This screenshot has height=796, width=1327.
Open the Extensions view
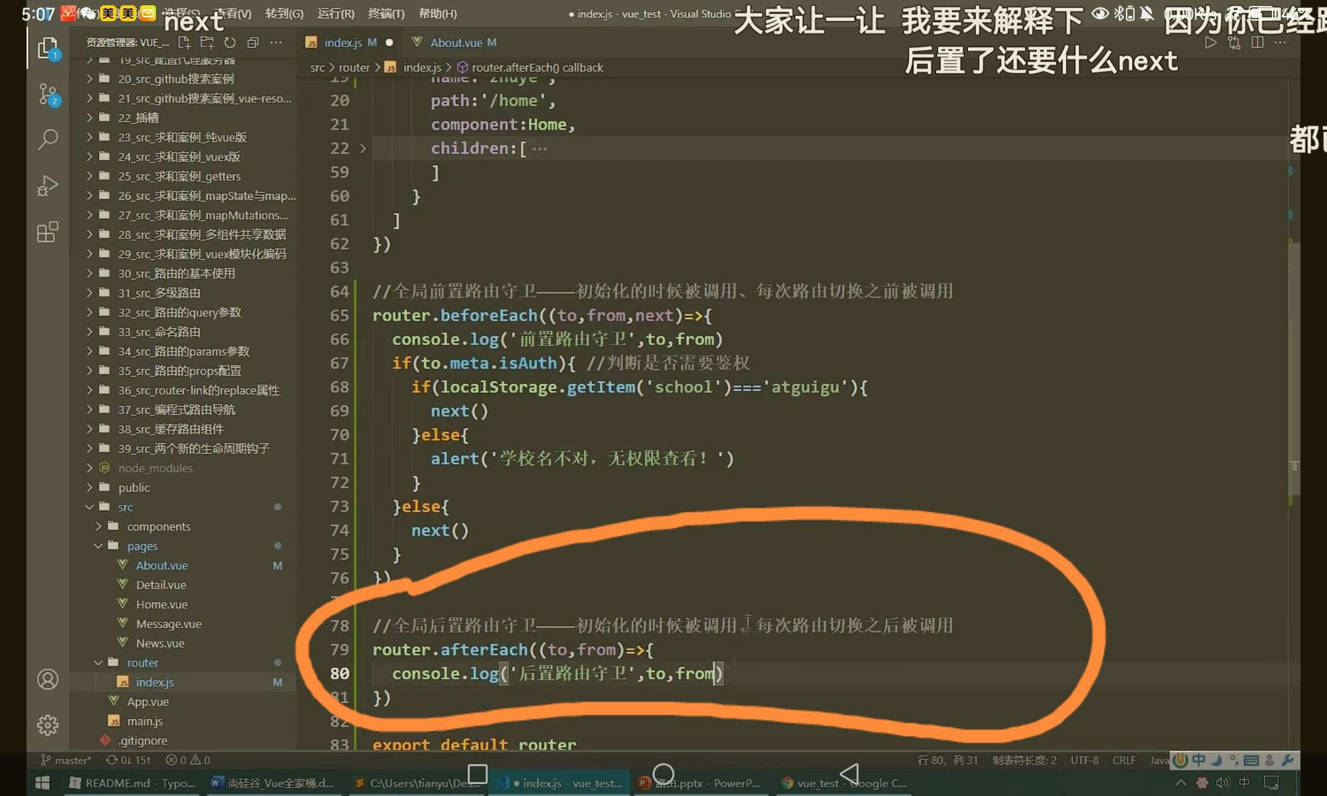tap(48, 232)
